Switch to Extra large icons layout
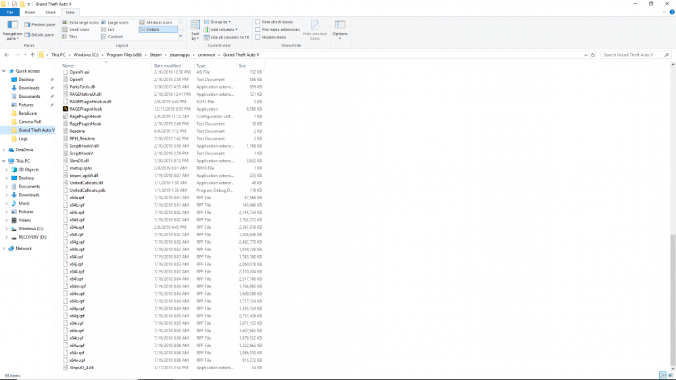 pos(80,22)
